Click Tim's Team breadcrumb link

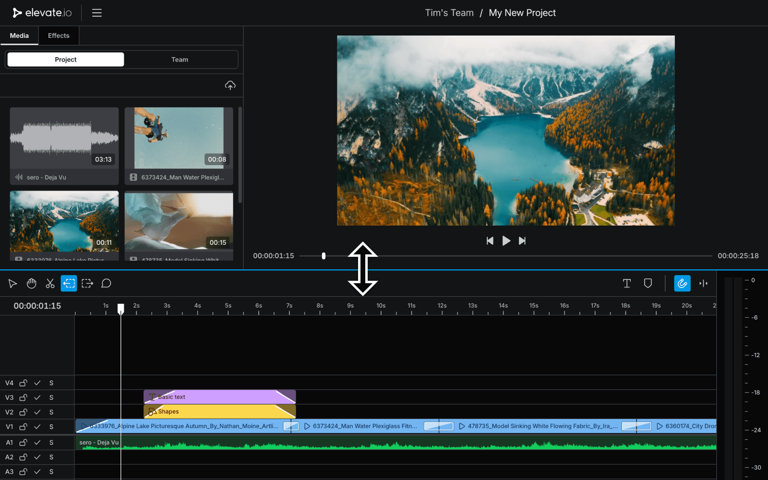point(449,13)
